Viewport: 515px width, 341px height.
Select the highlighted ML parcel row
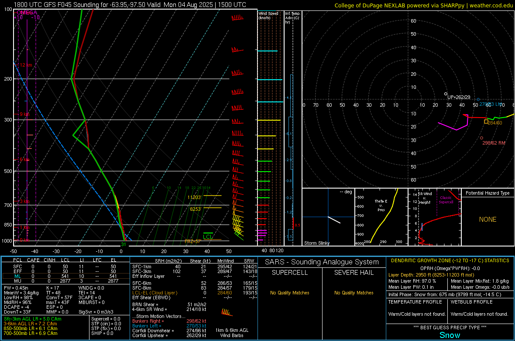[x=65, y=276]
